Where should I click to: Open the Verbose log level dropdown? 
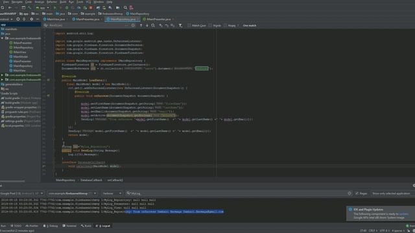coord(112,194)
